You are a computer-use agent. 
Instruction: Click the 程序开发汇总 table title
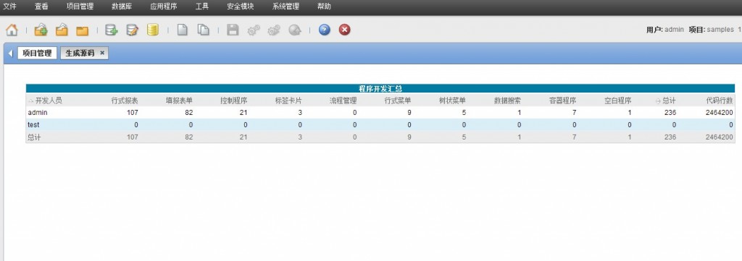380,88
